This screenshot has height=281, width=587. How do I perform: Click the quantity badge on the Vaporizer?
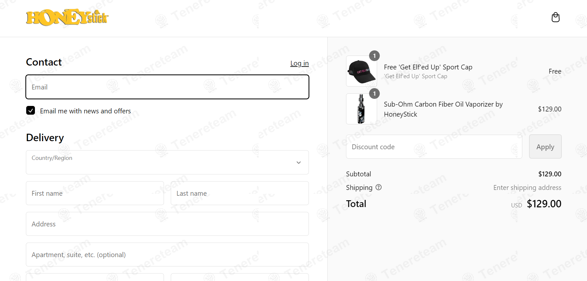point(374,94)
